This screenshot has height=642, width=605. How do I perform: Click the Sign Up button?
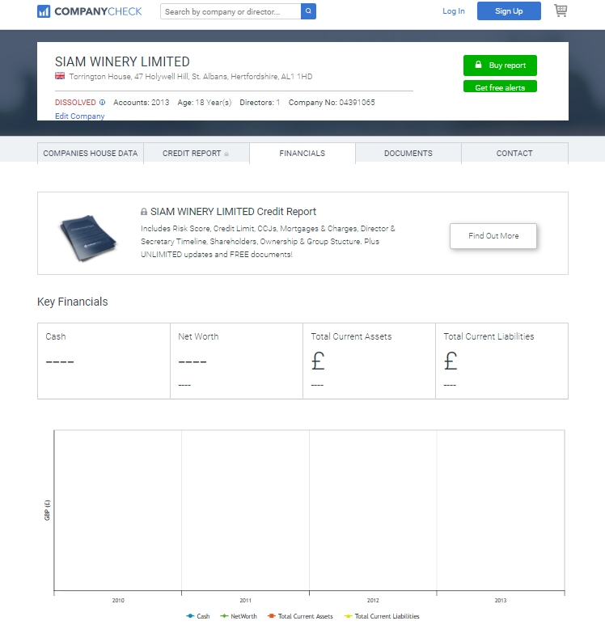tap(509, 11)
